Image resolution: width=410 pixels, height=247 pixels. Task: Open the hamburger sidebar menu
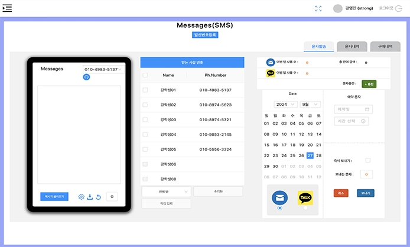coord(8,8)
